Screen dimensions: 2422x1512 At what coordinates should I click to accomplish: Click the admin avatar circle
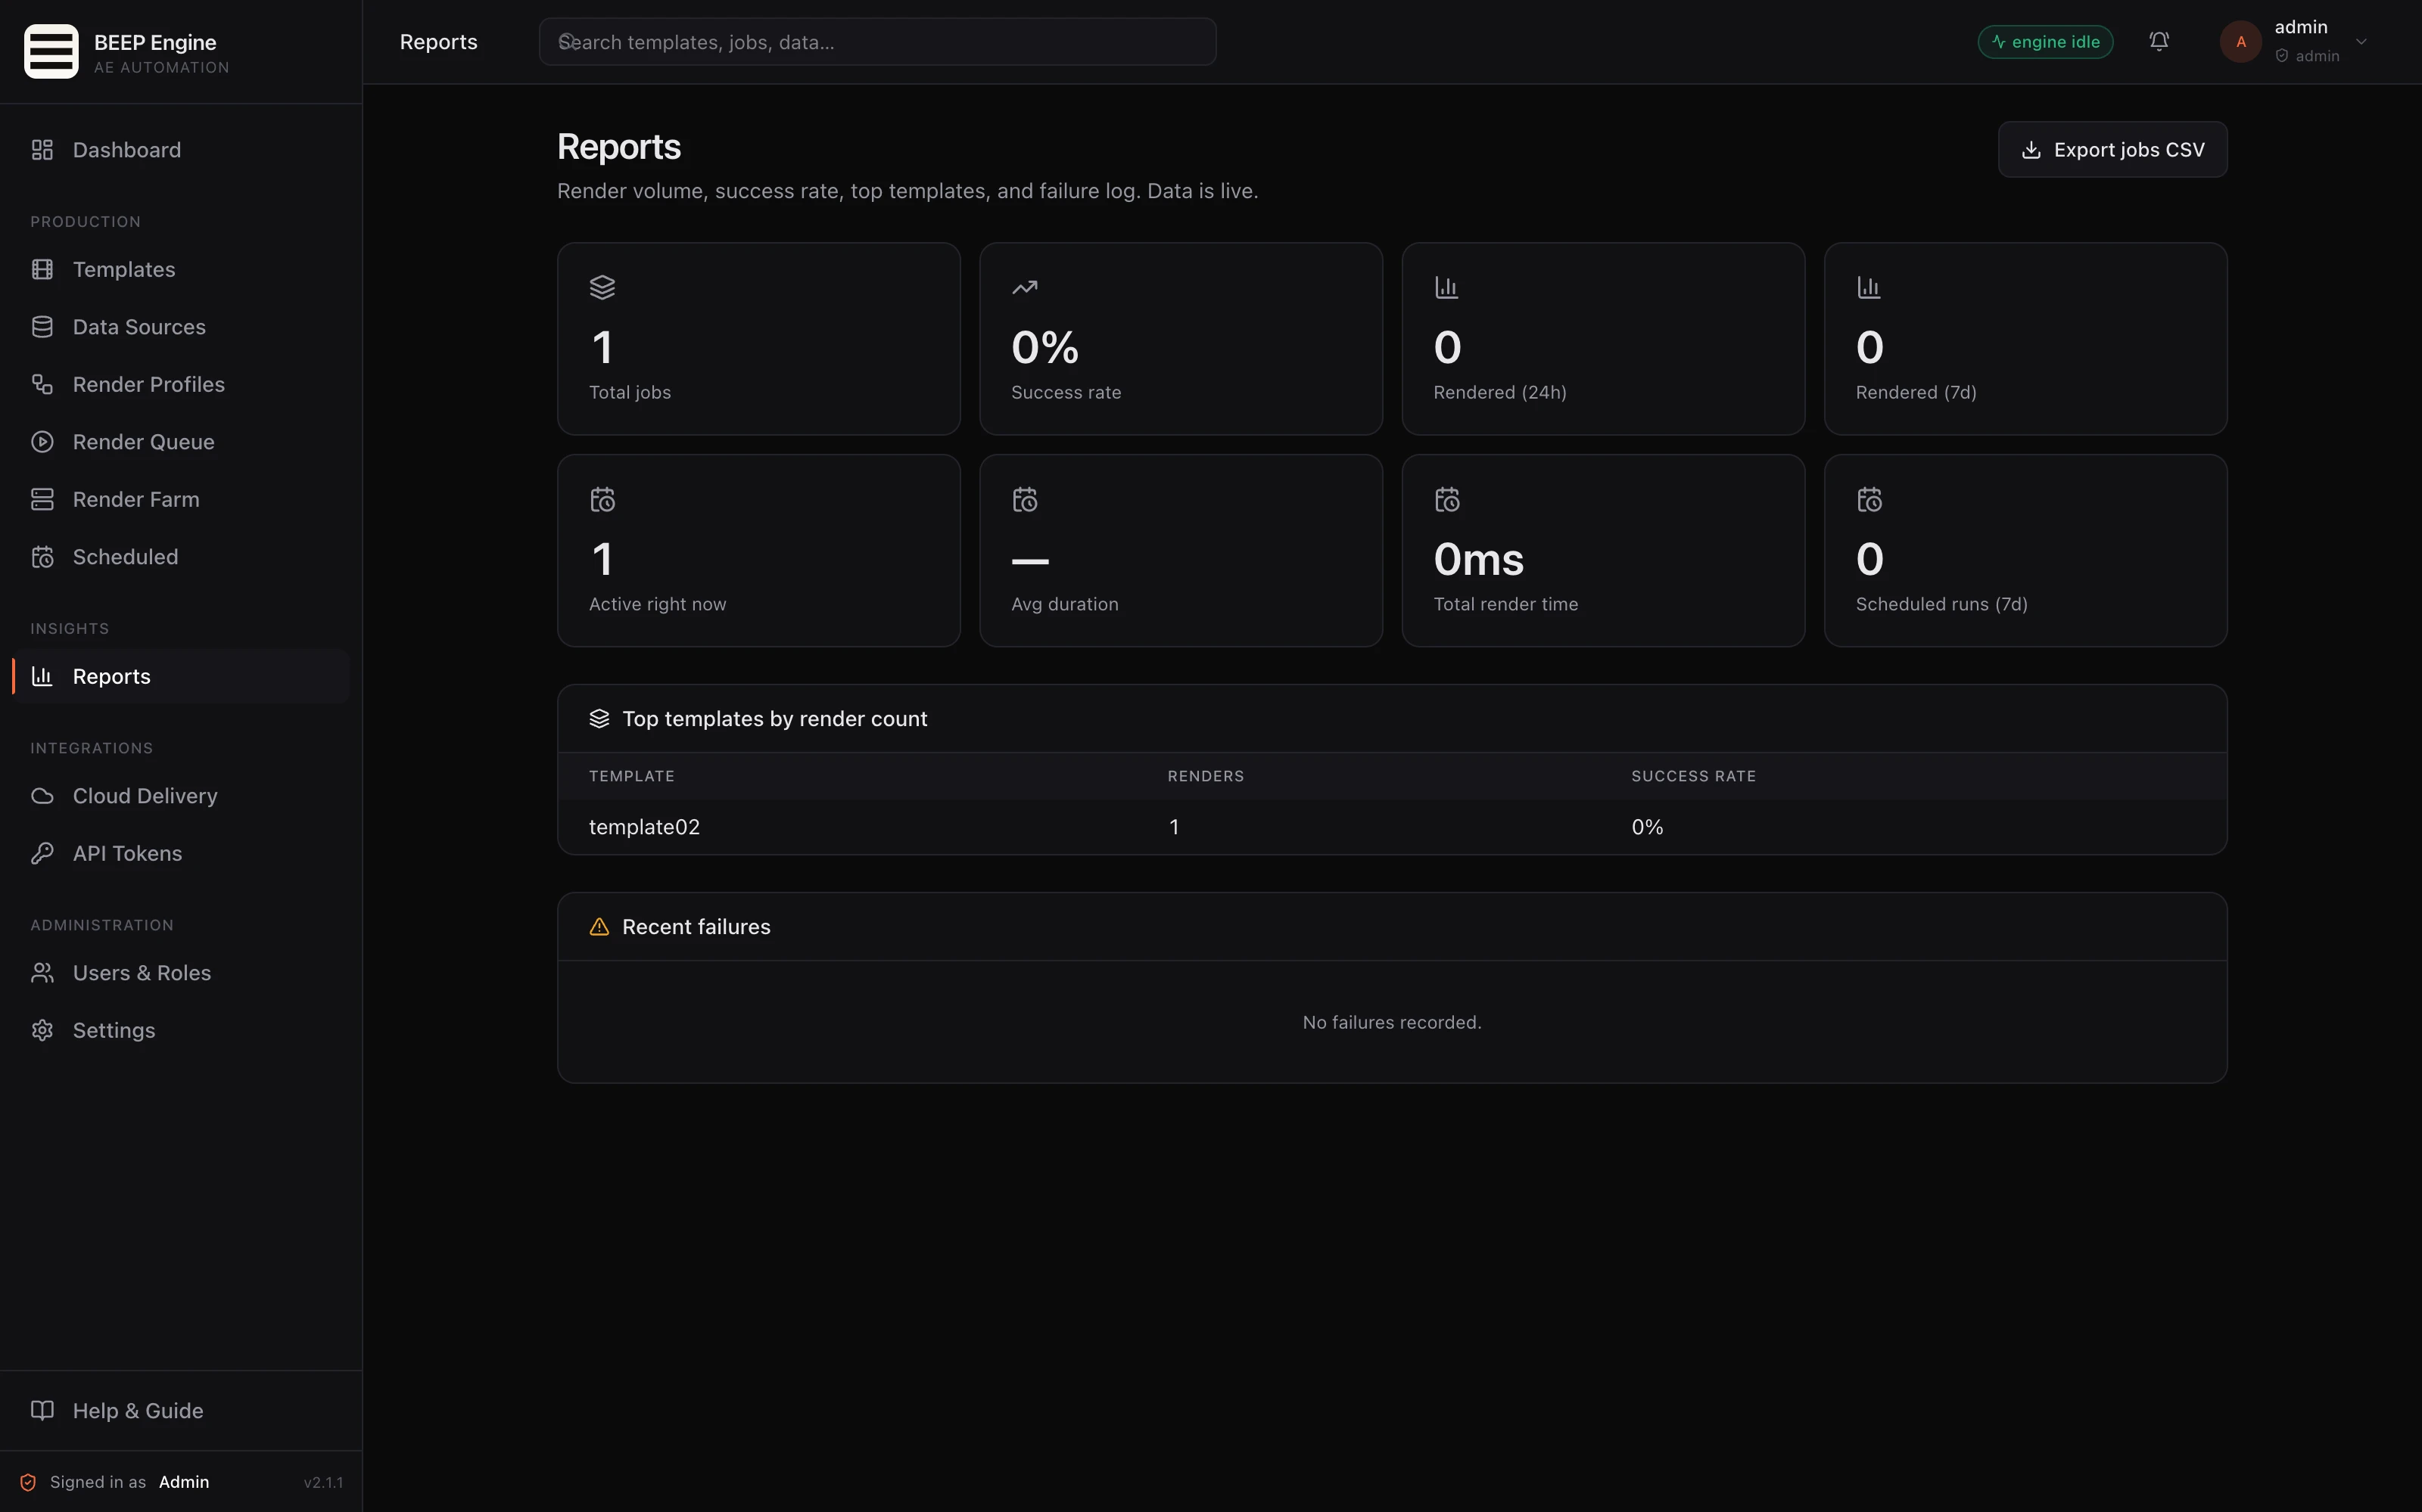2241,42
